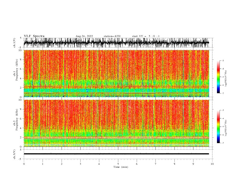Click the "ch.3(V)" axis label
The image size is (239, 184).
click(14, 154)
